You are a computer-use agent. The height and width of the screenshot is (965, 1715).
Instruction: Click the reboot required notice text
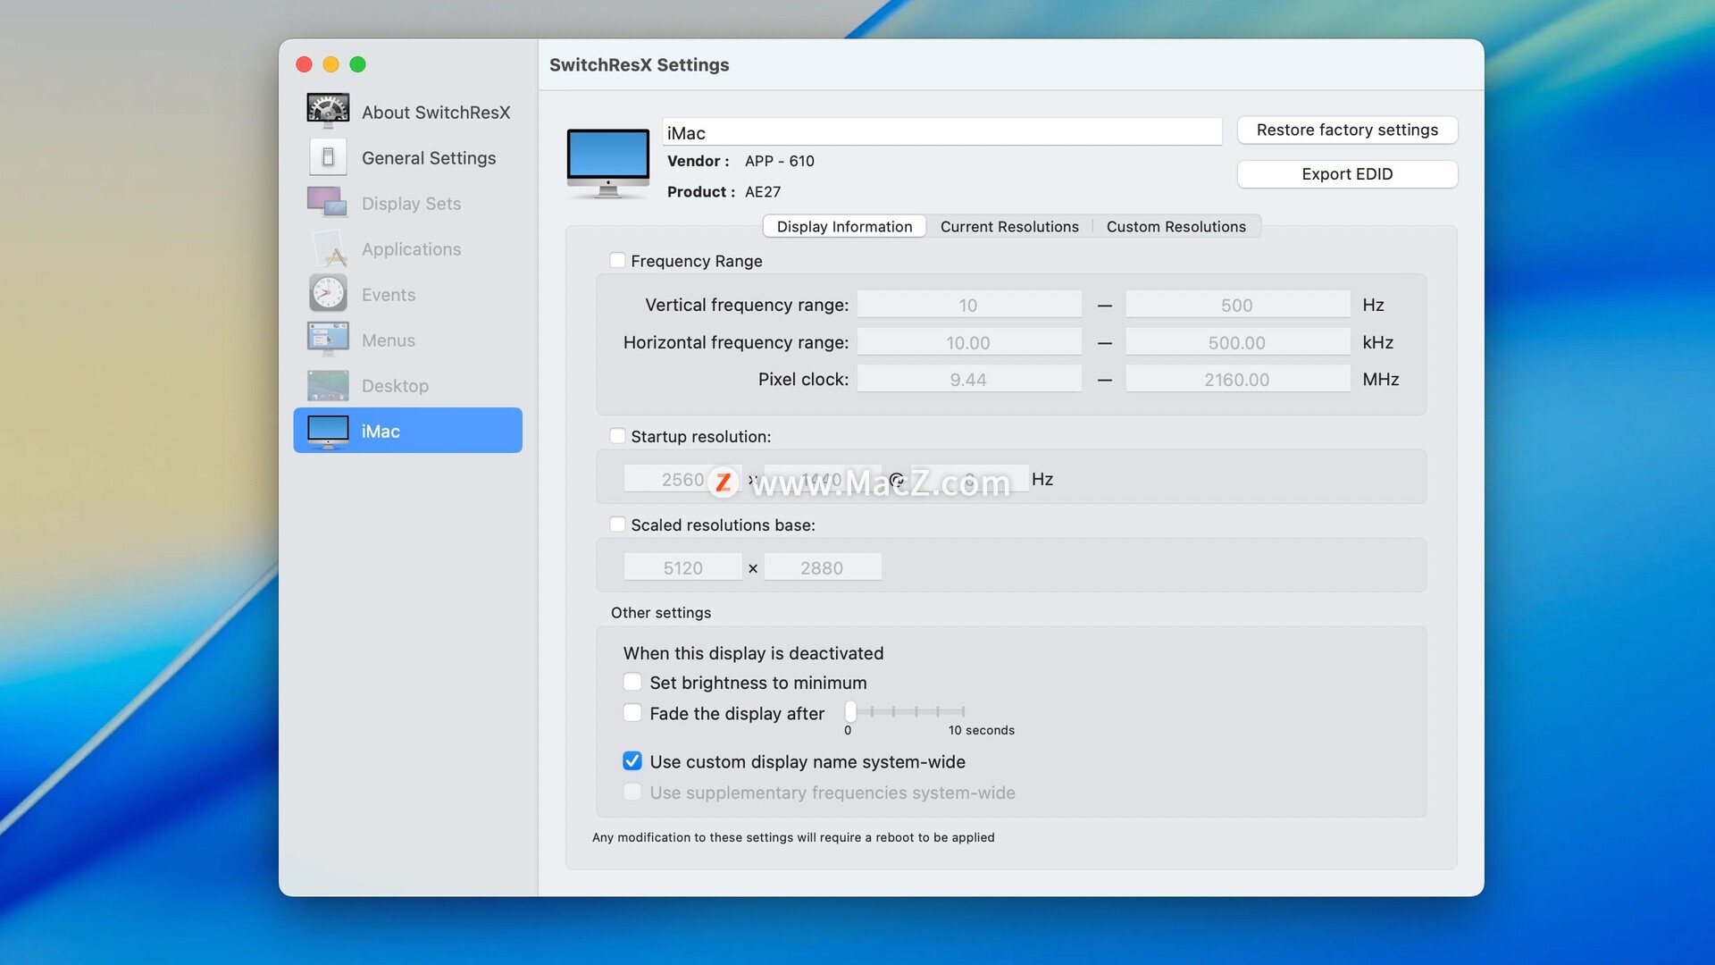(x=793, y=837)
